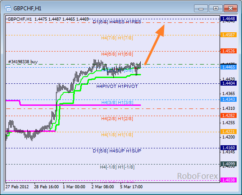Select the 1.4160 support price tag
The image size is (242, 195).
pyautogui.click(x=229, y=148)
